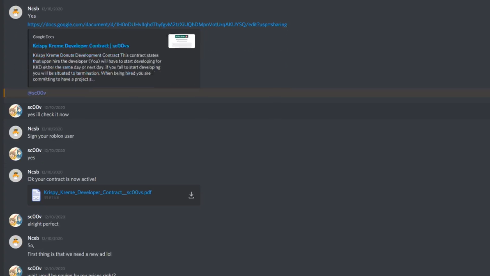Image resolution: width=490 pixels, height=276 pixels.
Task: Click the 12/10/2020 timestamp beside first Ncsb message
Action: coord(52,9)
